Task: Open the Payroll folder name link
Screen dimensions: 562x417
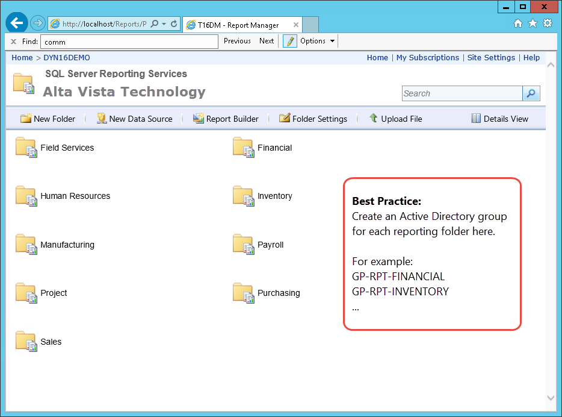Action: 271,245
